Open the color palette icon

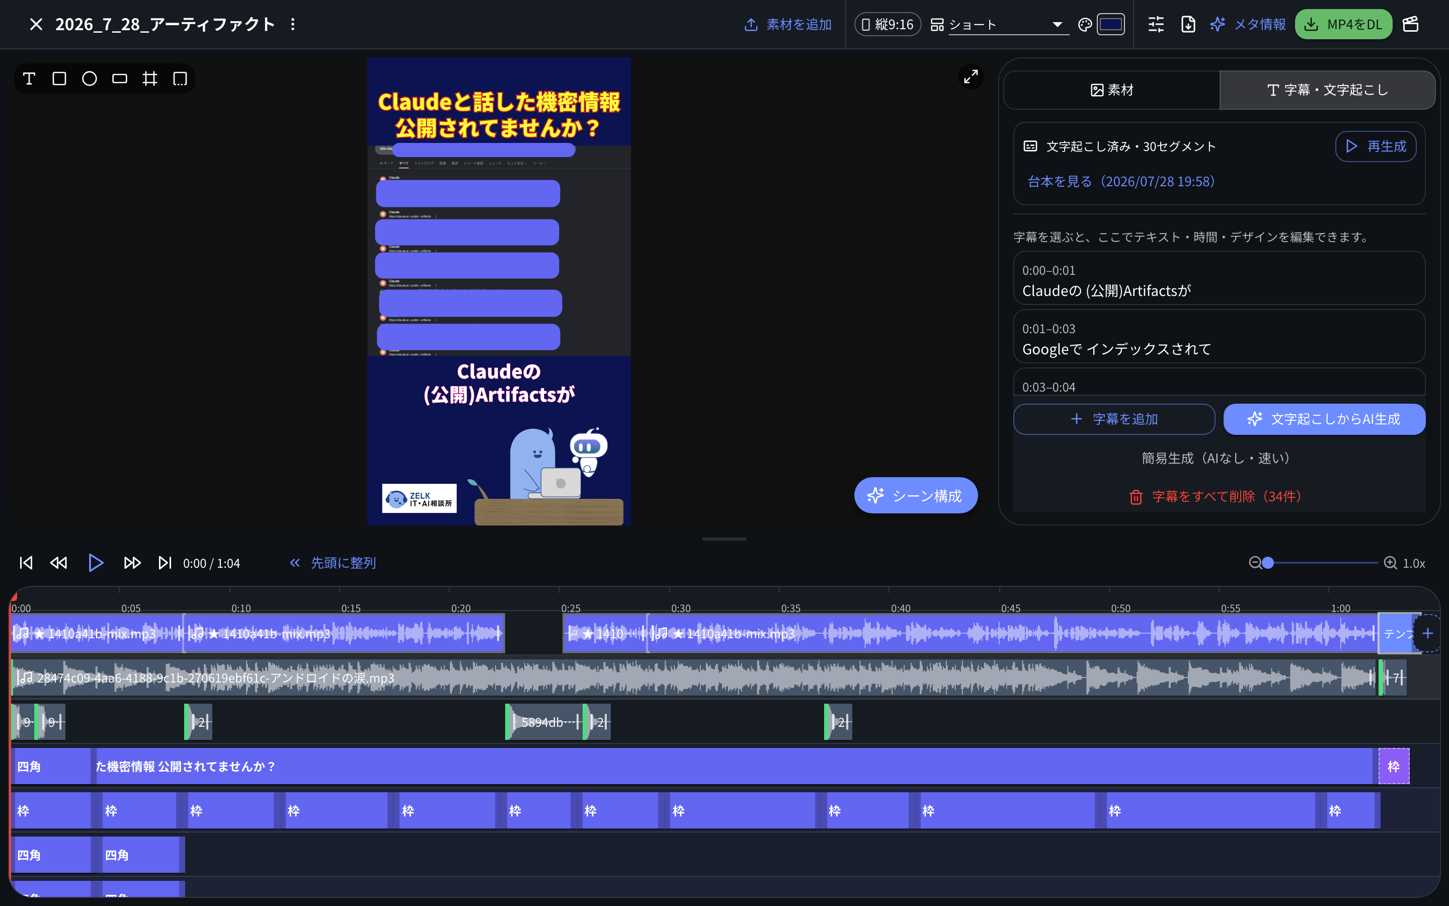1084,25
